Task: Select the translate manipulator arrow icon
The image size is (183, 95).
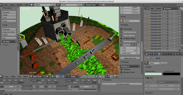Action: 63,76
